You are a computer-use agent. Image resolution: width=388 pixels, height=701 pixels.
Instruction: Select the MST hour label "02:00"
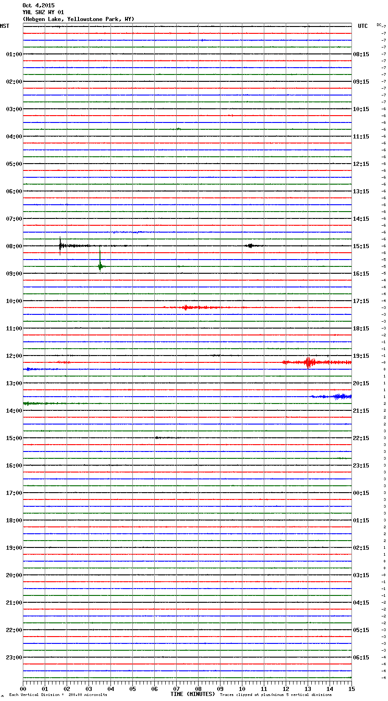tap(14, 82)
